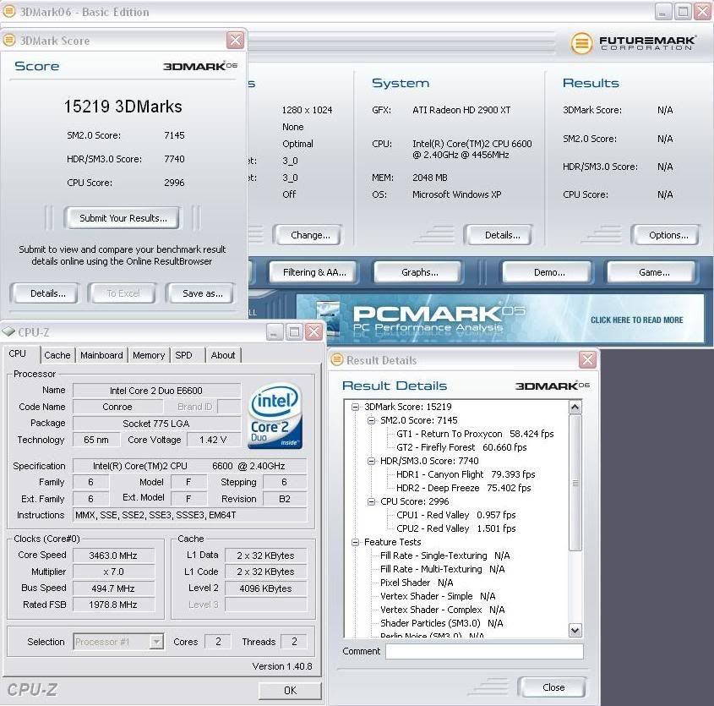Select Fill Rate - Multi-Texturing item

(442, 569)
